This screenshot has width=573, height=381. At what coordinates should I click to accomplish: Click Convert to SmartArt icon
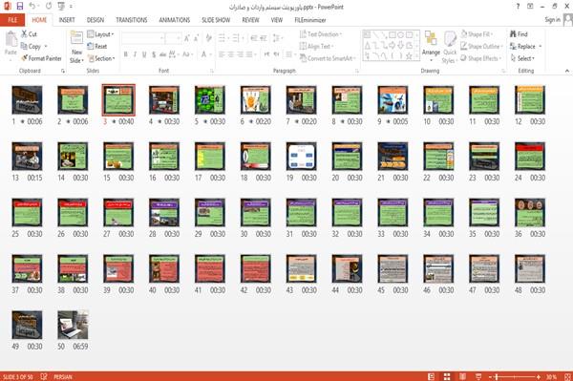coord(303,58)
